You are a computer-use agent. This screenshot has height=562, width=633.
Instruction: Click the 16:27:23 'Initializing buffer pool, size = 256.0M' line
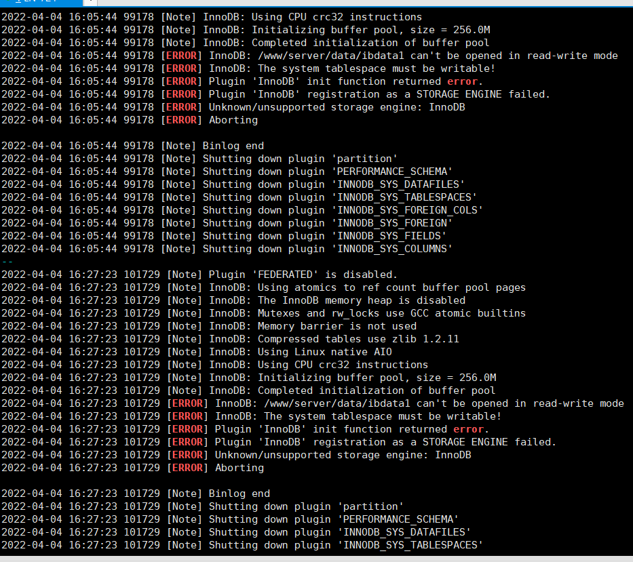249,378
